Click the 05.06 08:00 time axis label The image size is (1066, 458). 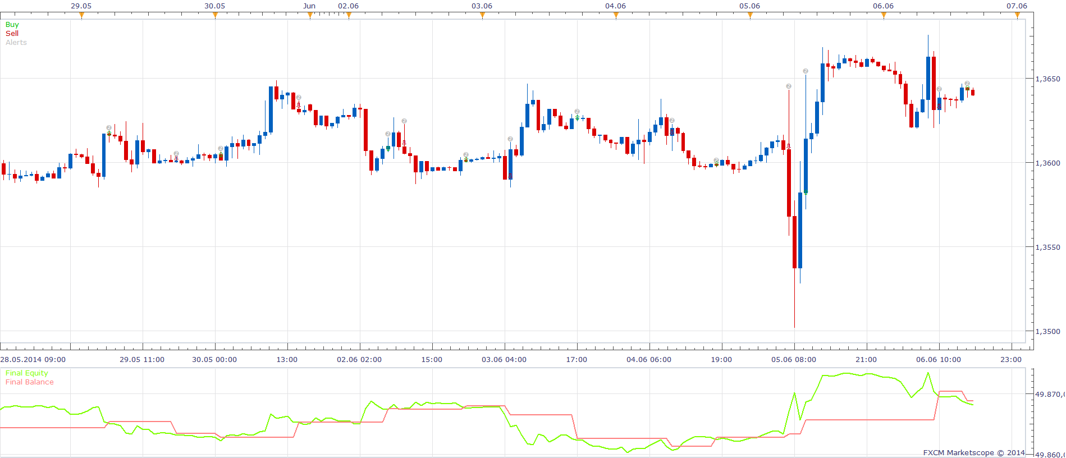[793, 360]
